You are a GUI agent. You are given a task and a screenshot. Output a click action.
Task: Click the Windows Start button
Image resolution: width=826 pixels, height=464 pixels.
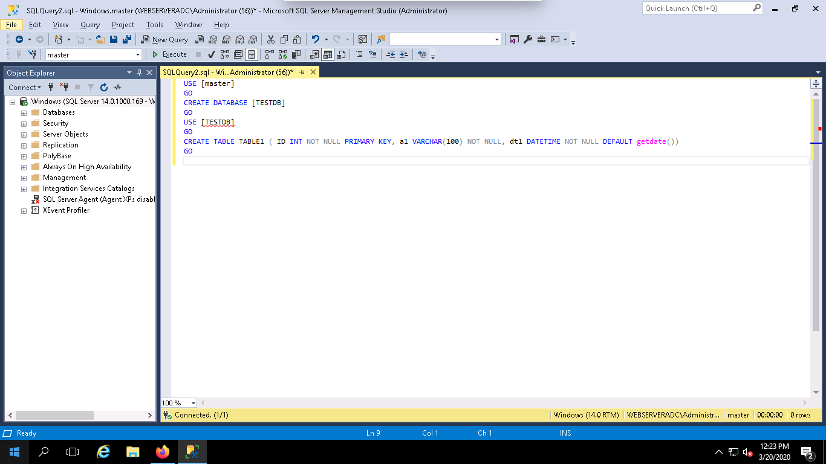[15, 451]
